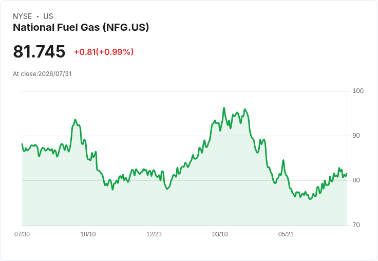Screen dimensions: 378x261
Task: Click the leftmost start of the price line
Action: coord(22,144)
